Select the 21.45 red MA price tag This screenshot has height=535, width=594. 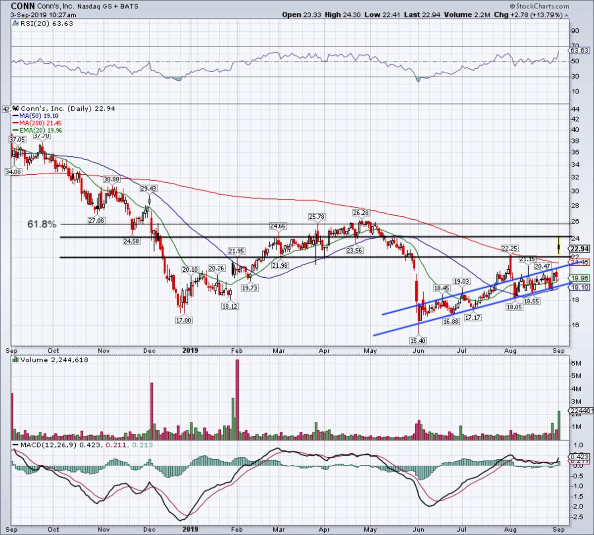580,262
